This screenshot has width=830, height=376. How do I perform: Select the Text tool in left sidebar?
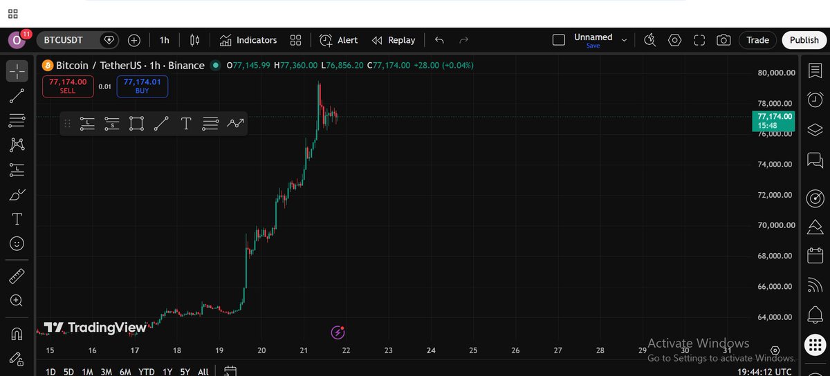(x=17, y=219)
